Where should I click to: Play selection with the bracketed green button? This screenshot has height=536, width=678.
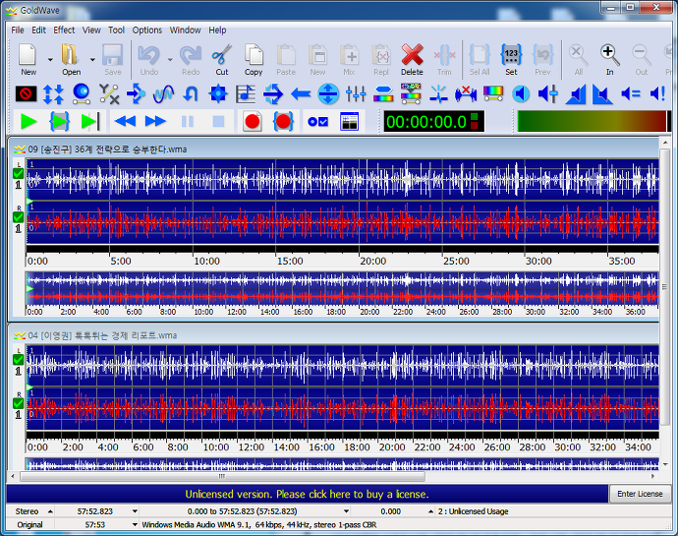point(59,122)
